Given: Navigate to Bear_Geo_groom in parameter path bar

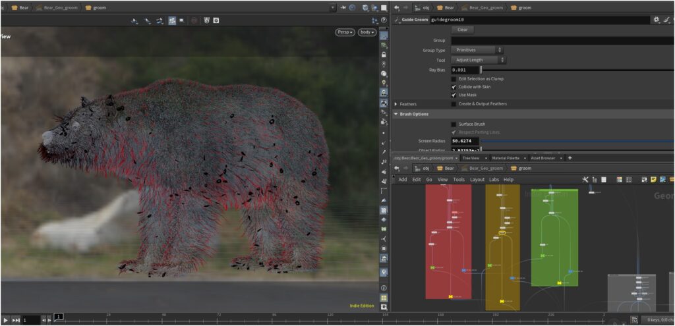Looking at the screenshot, I should (482, 8).
